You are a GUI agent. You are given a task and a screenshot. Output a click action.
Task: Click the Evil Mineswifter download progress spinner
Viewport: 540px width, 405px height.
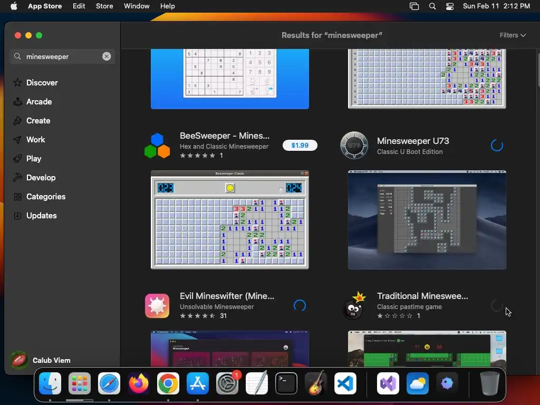tap(300, 305)
